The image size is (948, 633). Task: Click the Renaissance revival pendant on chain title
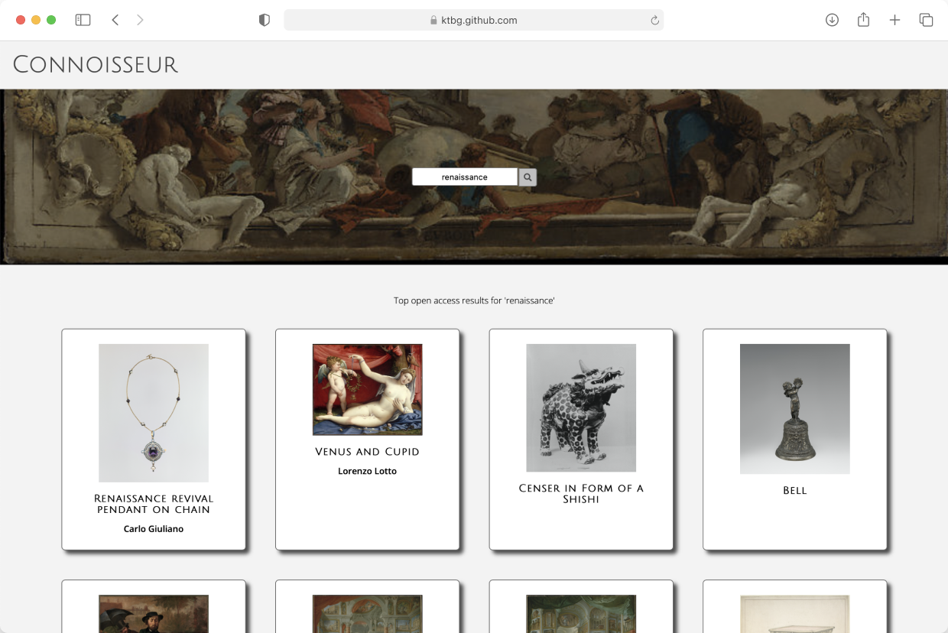coord(154,504)
